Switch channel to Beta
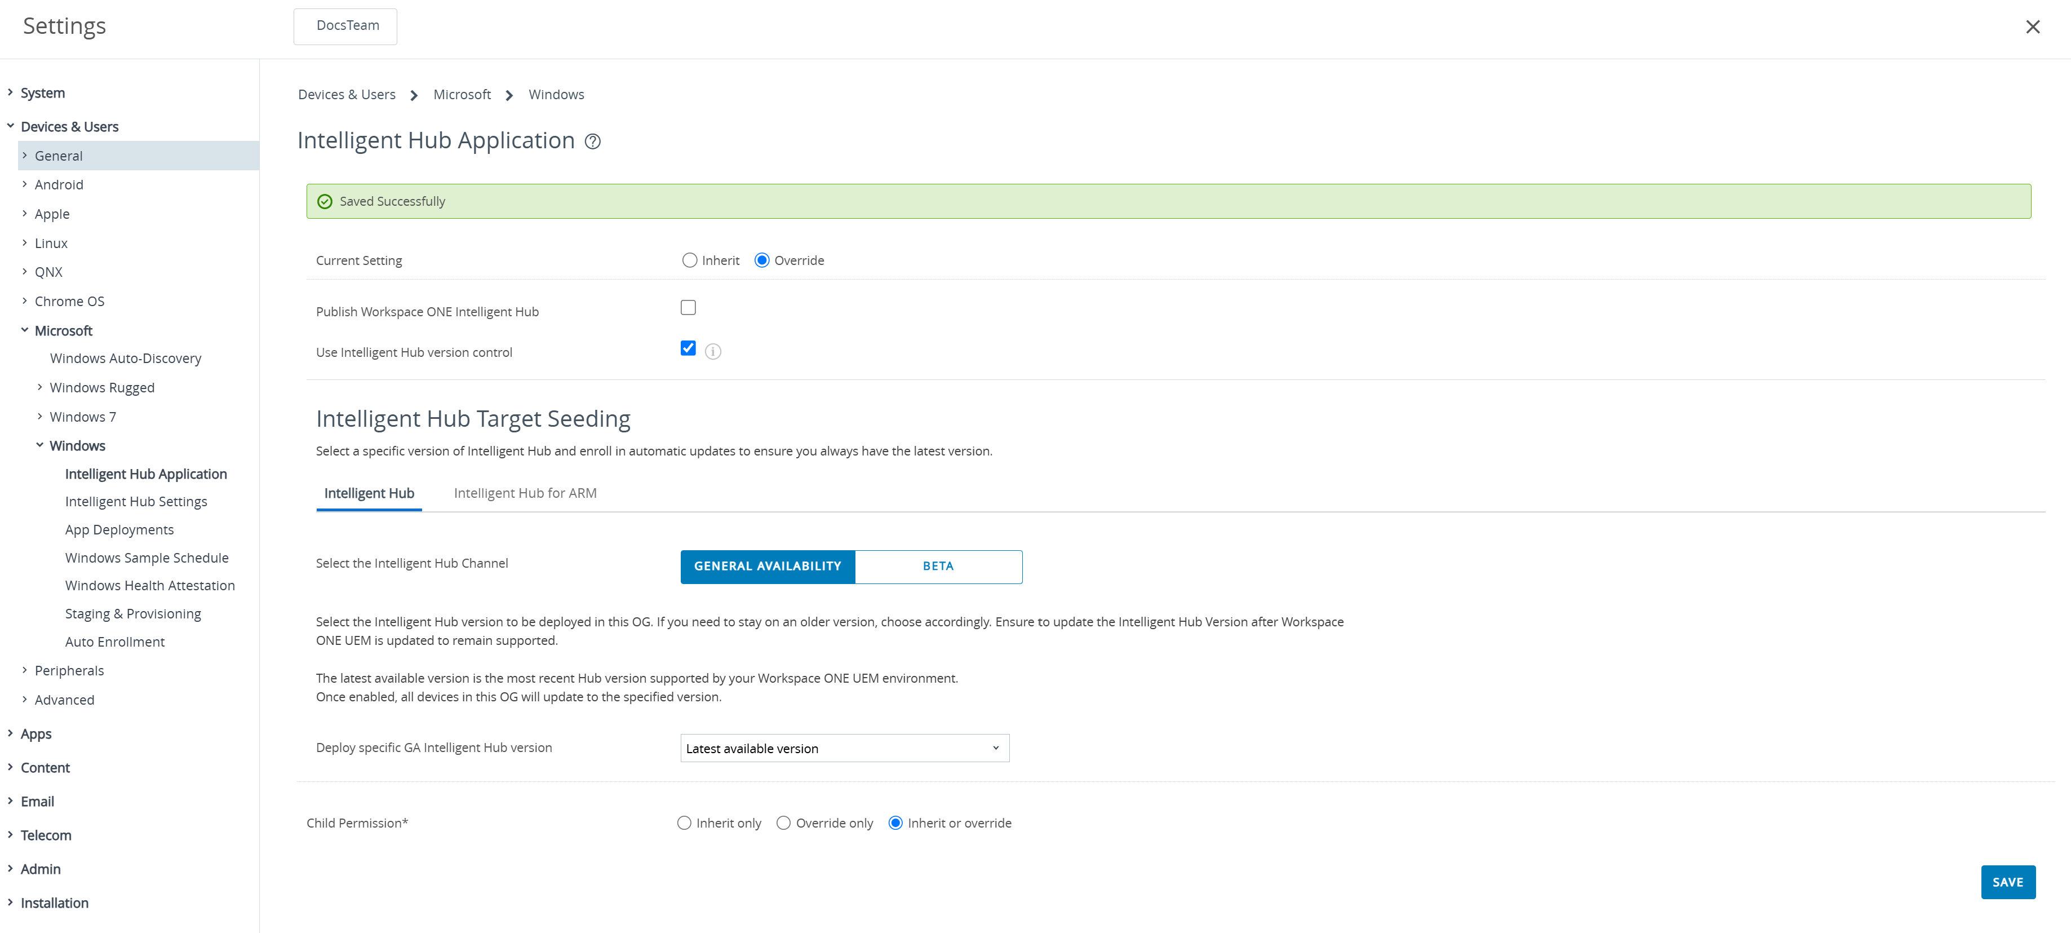 coord(938,567)
